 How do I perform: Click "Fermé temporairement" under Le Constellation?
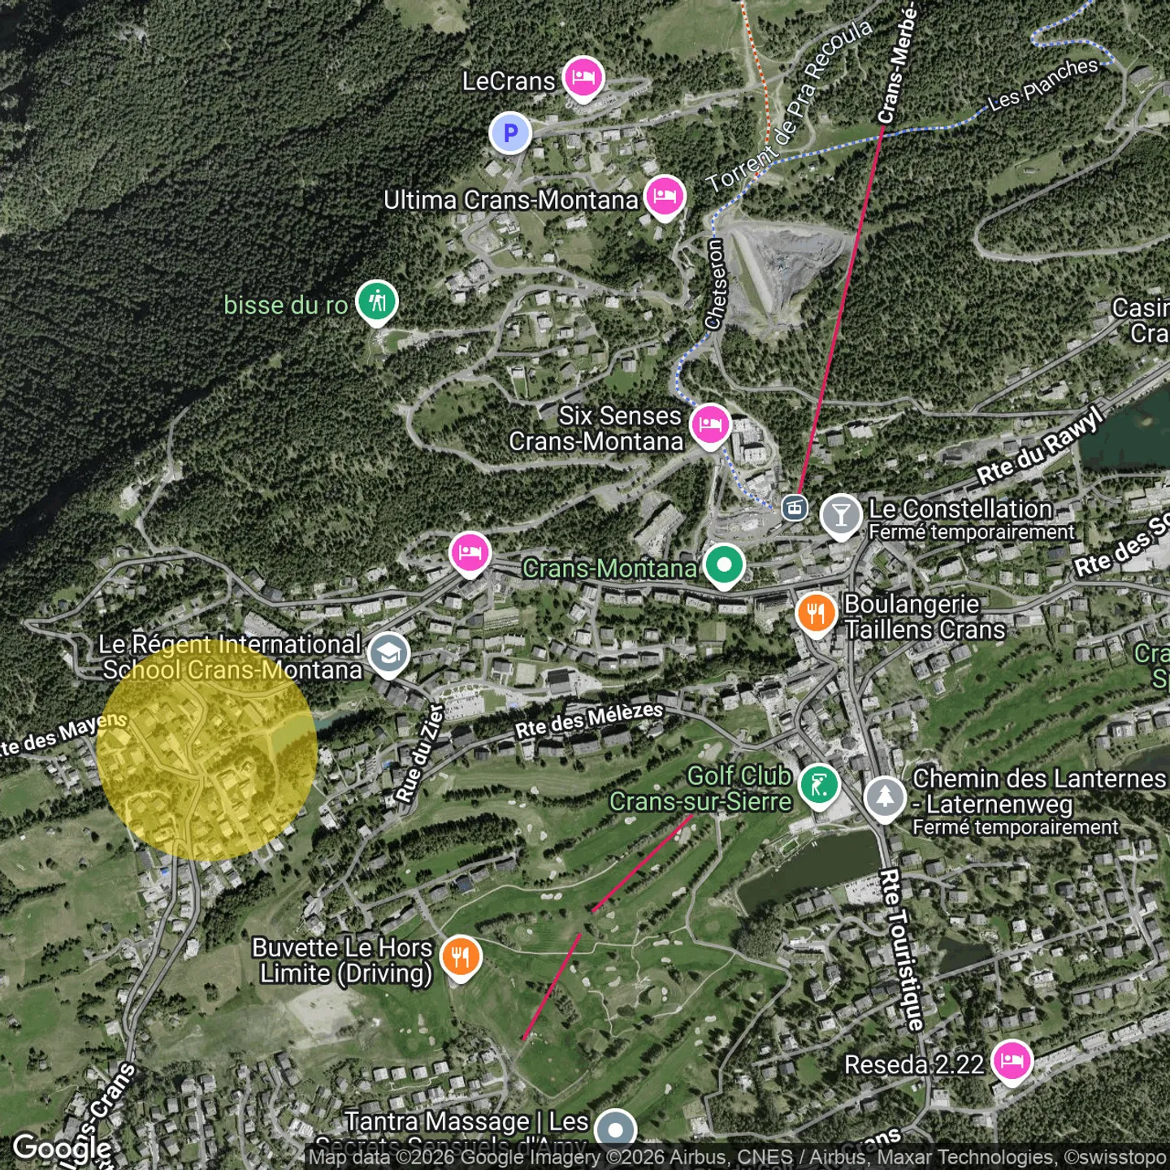pos(972,532)
